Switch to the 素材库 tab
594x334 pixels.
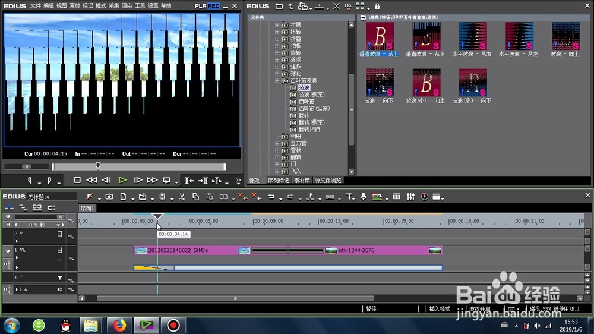pyautogui.click(x=302, y=181)
